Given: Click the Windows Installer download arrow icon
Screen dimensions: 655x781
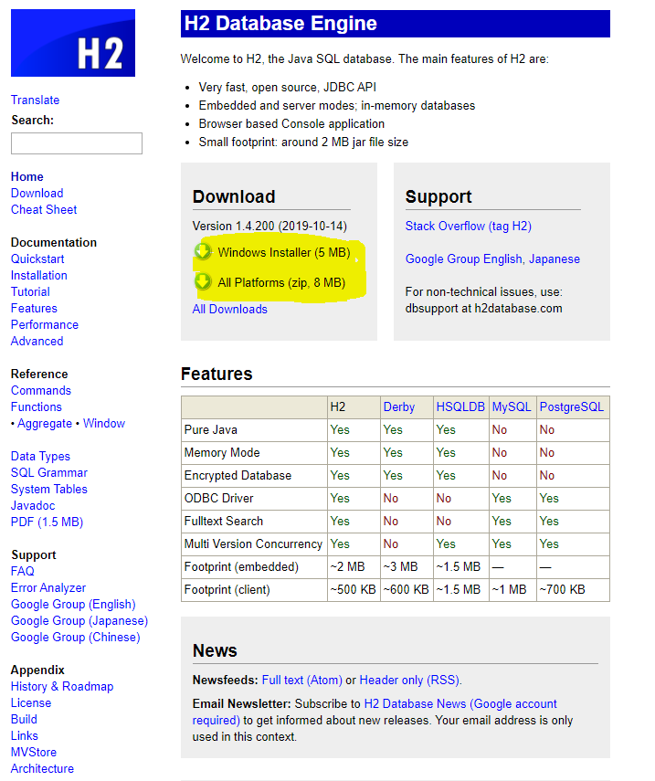Looking at the screenshot, I should pos(203,251).
